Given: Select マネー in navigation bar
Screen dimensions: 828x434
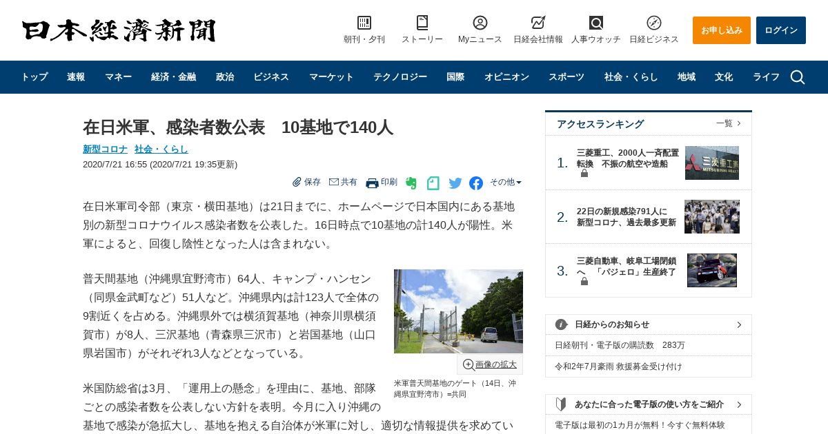Looking at the screenshot, I should [118, 77].
